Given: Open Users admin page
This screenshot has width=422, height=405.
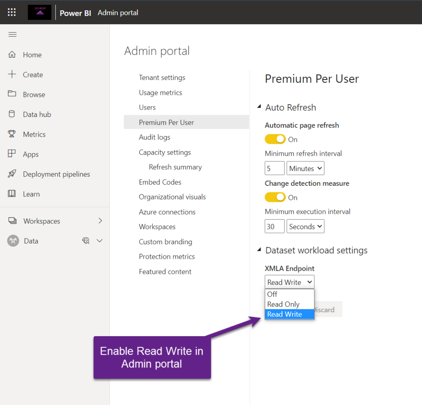Looking at the screenshot, I should (147, 108).
